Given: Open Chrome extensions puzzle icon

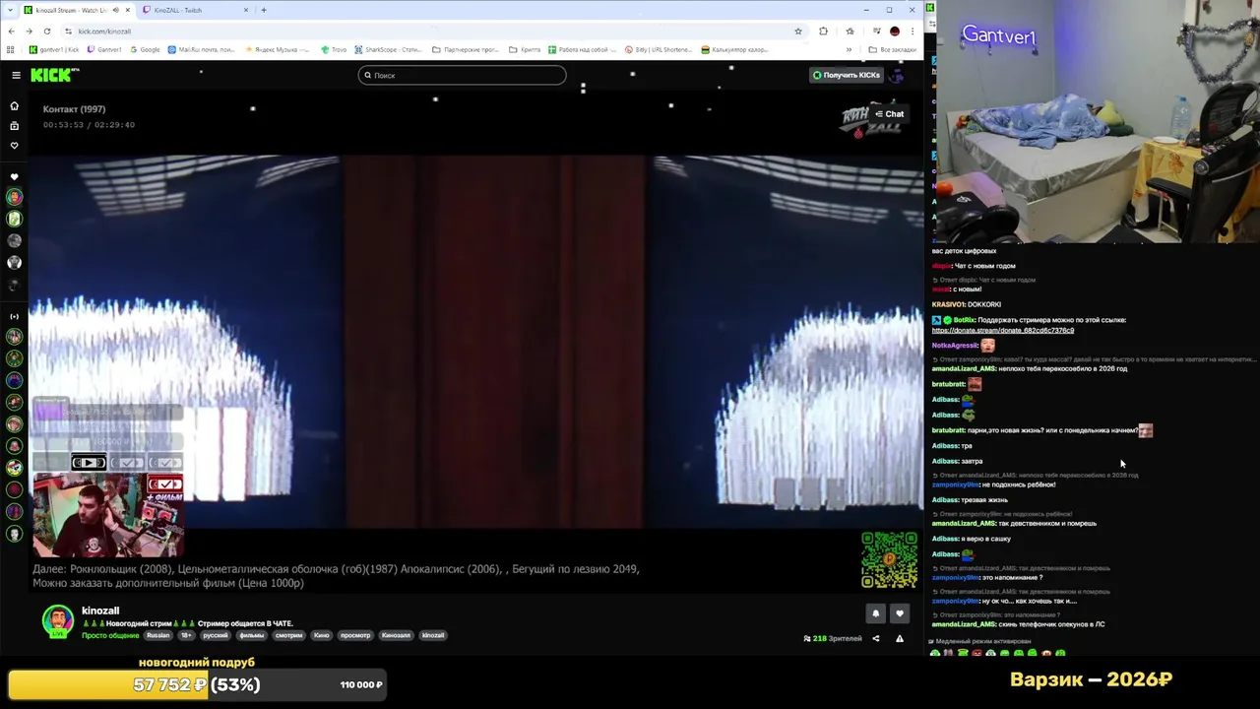Looking at the screenshot, I should pos(823,31).
